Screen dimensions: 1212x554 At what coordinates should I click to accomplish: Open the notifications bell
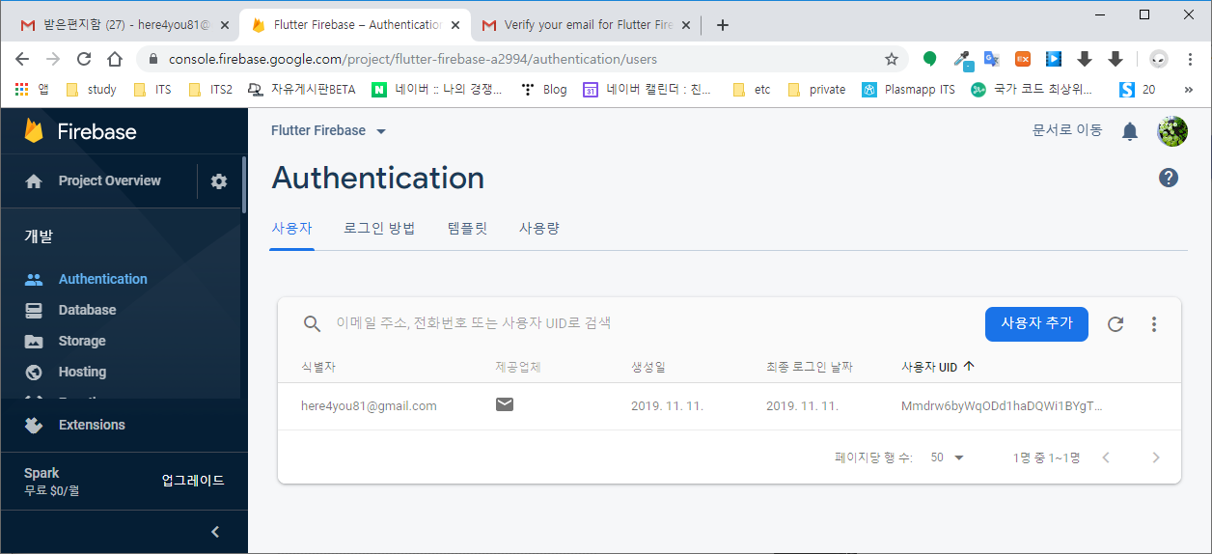[1130, 131]
